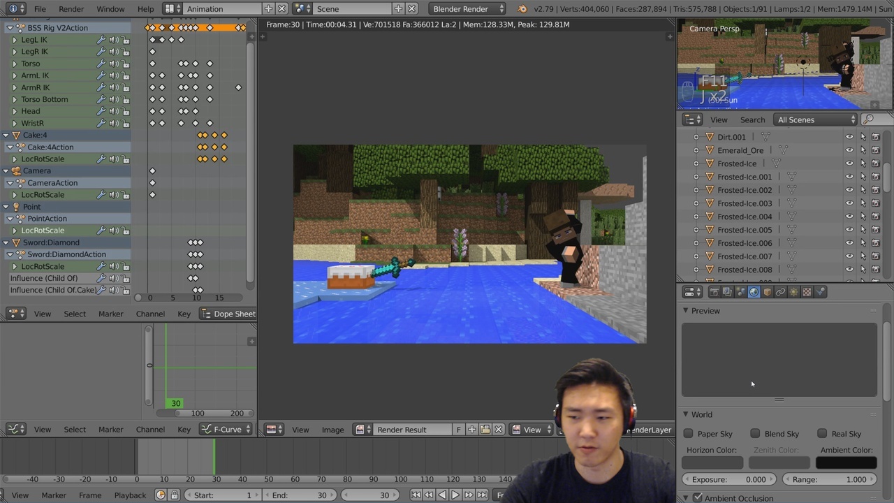
Task: Click the plus icon beside Render Result
Action: 472,430
